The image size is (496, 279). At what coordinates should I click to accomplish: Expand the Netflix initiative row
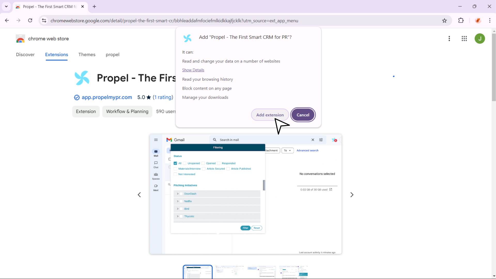point(178,201)
